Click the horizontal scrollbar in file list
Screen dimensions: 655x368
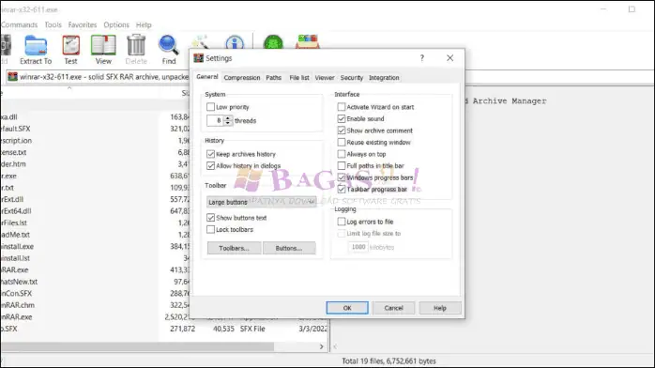(x=137, y=346)
